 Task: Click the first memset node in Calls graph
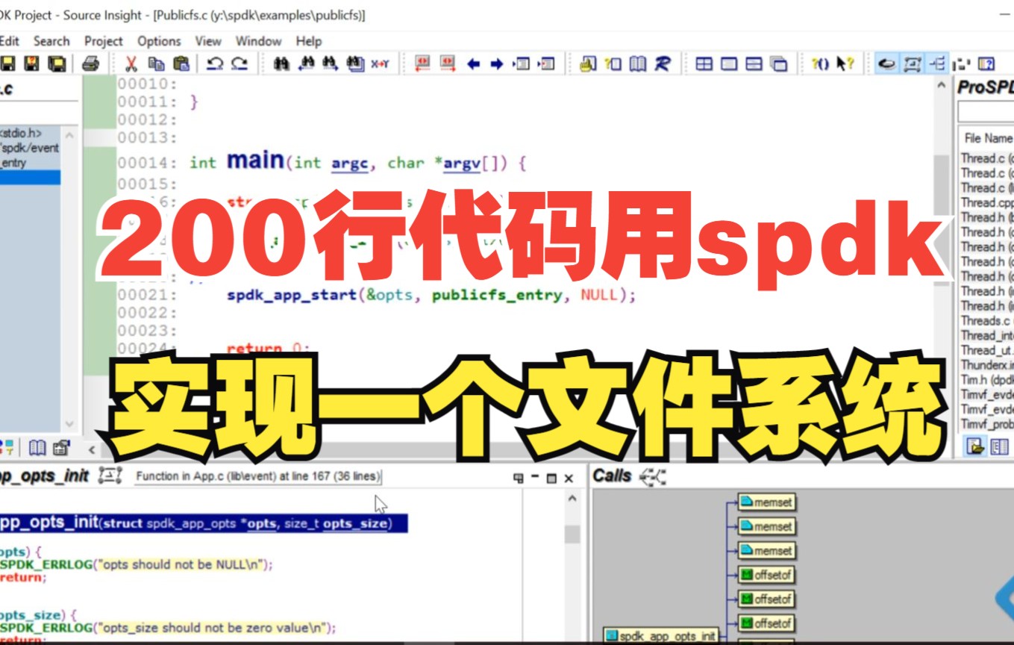point(767,502)
